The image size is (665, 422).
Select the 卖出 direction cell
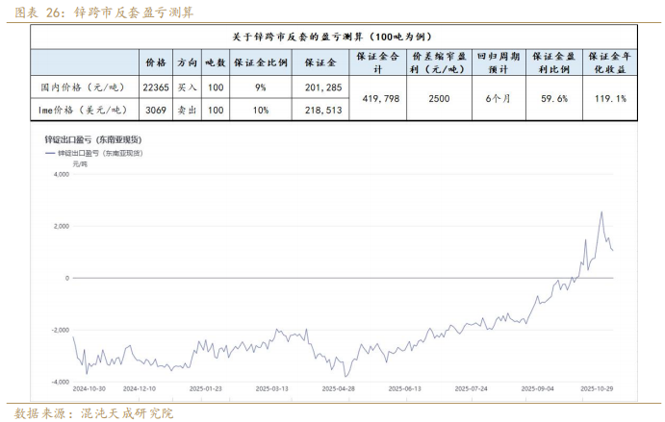(188, 111)
